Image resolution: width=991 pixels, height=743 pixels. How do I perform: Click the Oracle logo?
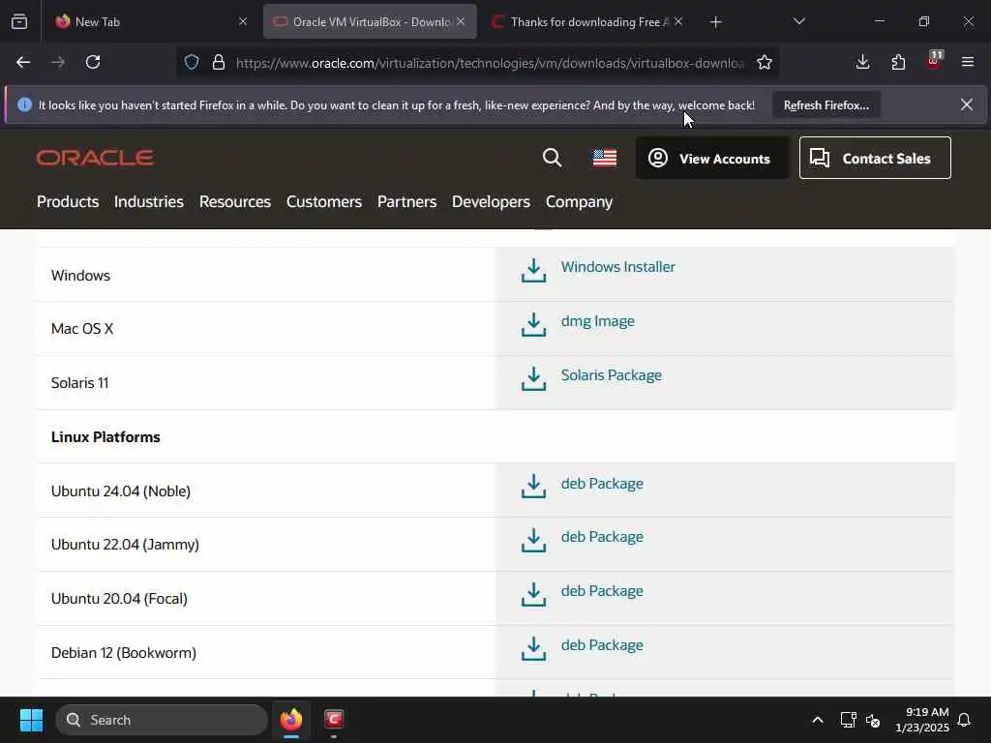95,158
